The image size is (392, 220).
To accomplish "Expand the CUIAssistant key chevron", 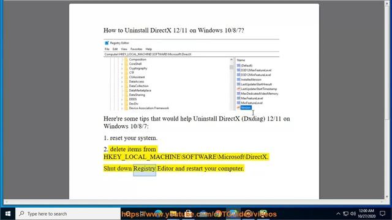I will 122,78.
